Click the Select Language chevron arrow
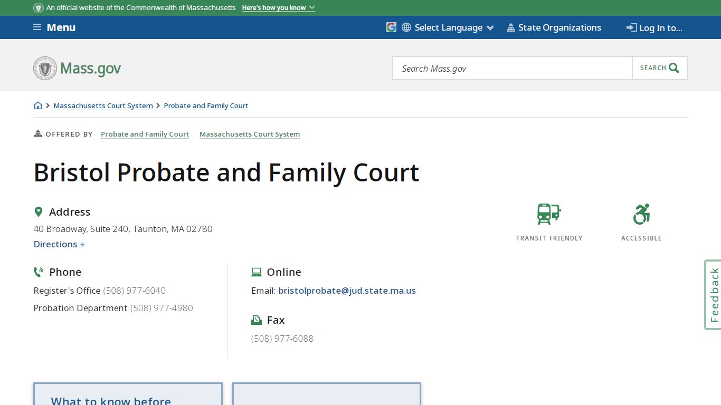The width and height of the screenshot is (721, 405). point(490,28)
